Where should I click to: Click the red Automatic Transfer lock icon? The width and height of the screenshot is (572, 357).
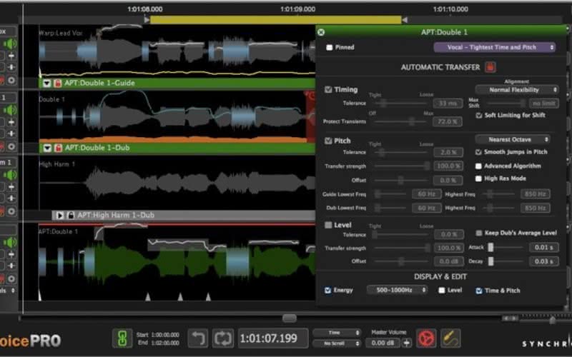pos(490,67)
